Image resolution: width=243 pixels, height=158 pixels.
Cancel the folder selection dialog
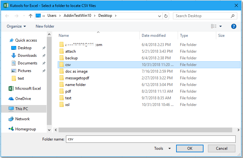pyautogui.click(x=221, y=148)
